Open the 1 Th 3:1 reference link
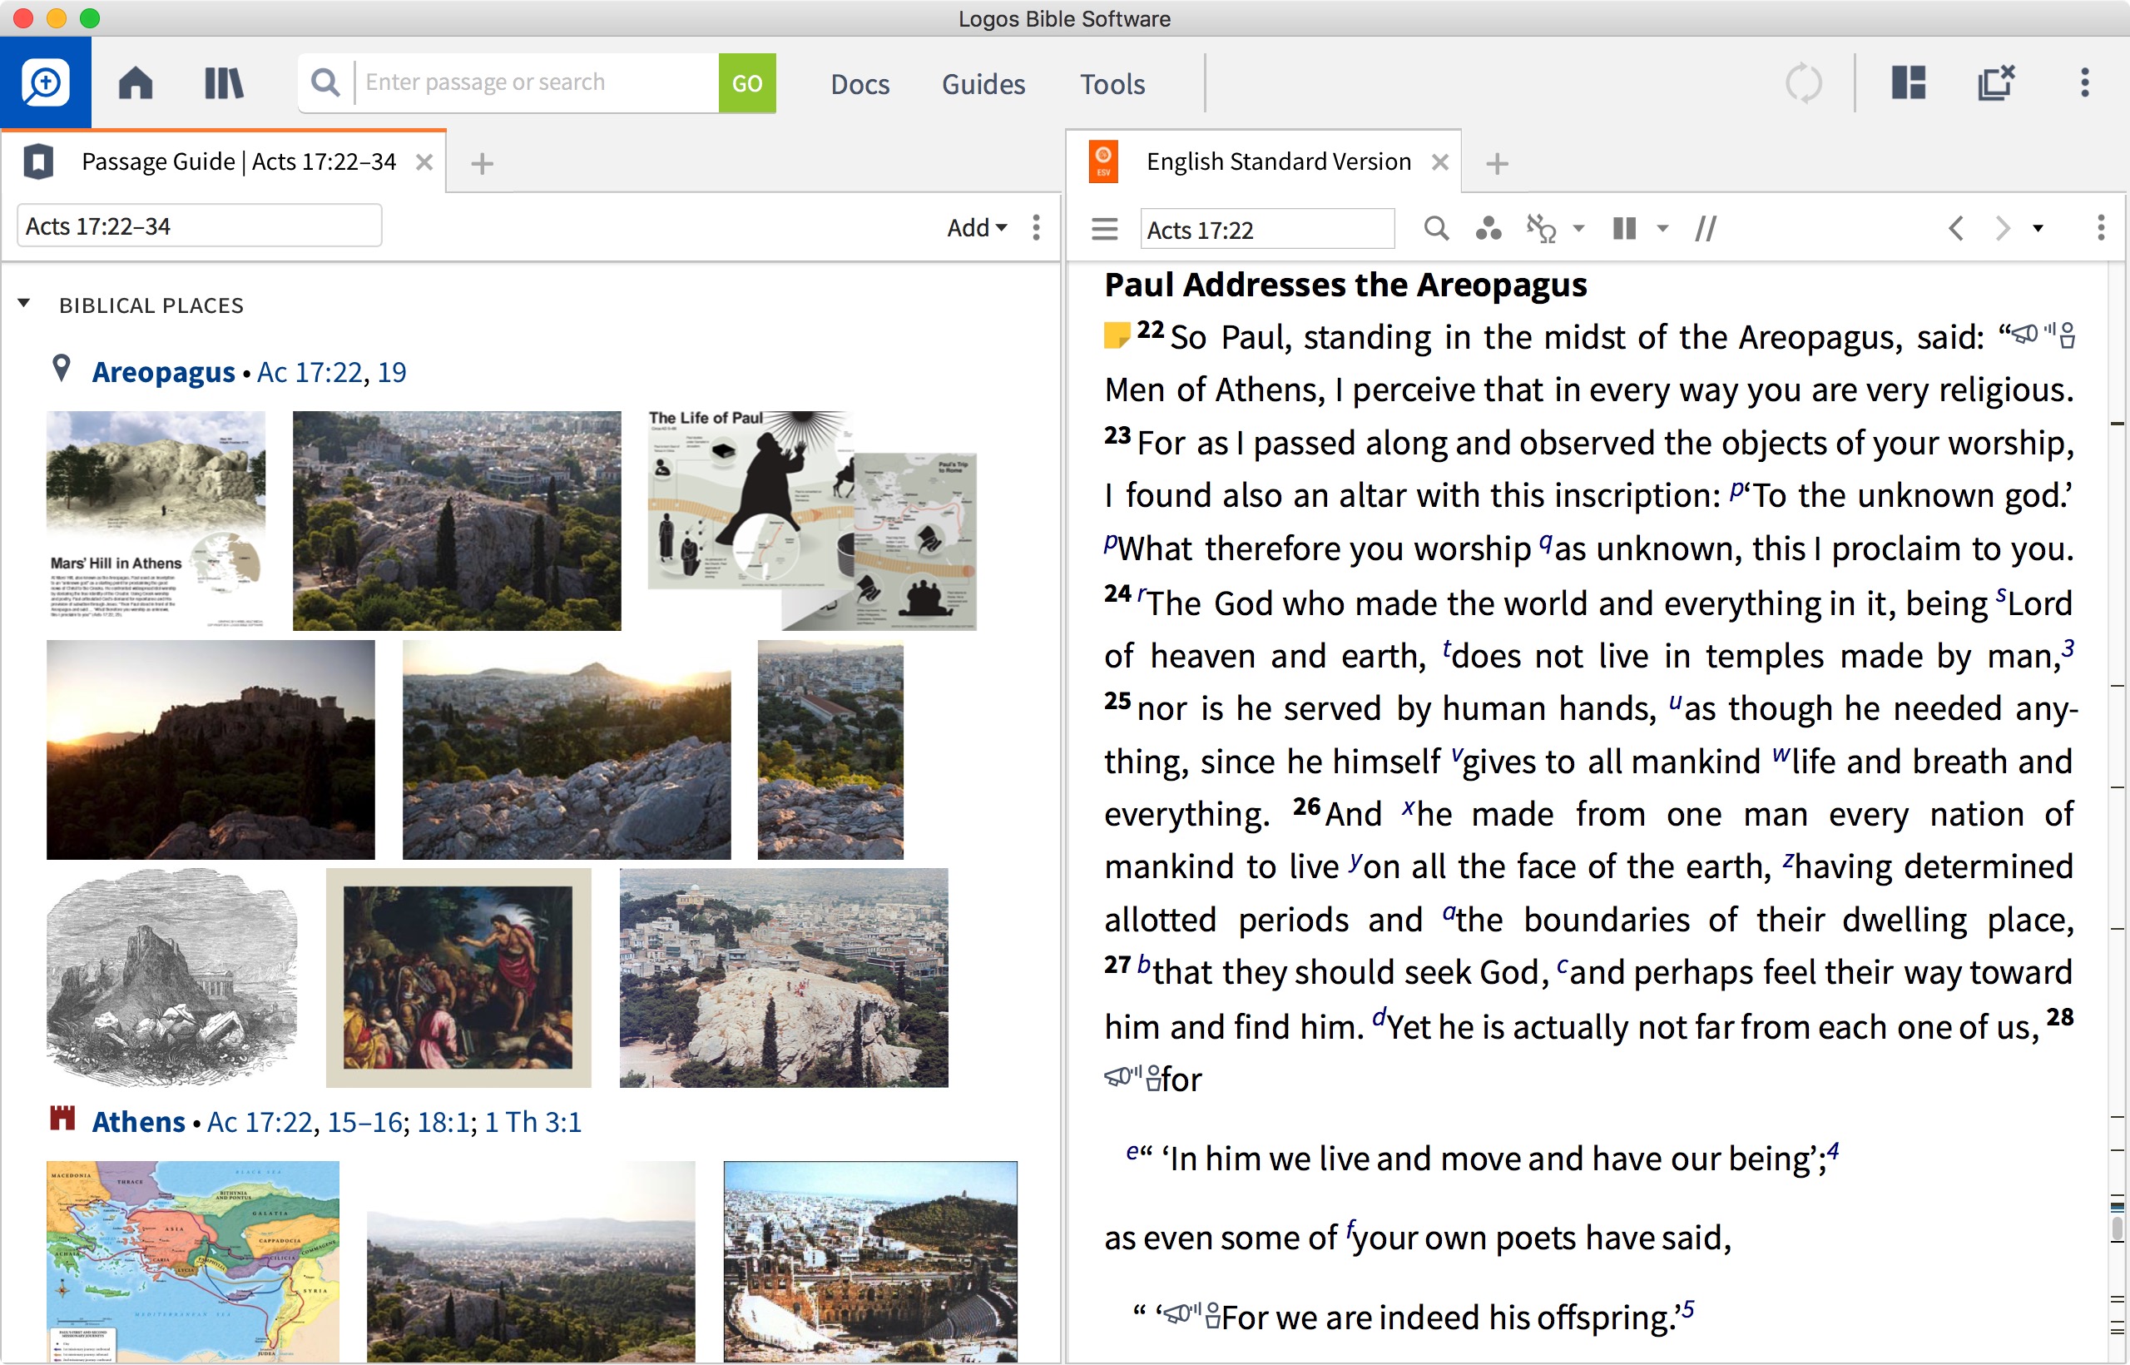 click(x=532, y=1122)
